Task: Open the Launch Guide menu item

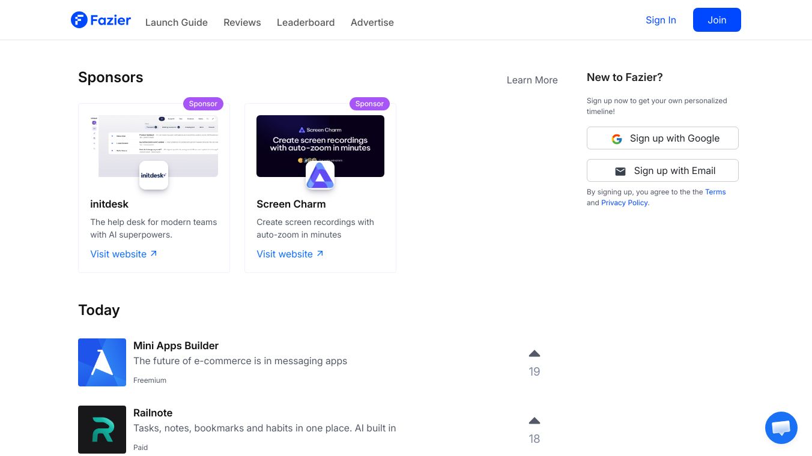Action: 177,22
